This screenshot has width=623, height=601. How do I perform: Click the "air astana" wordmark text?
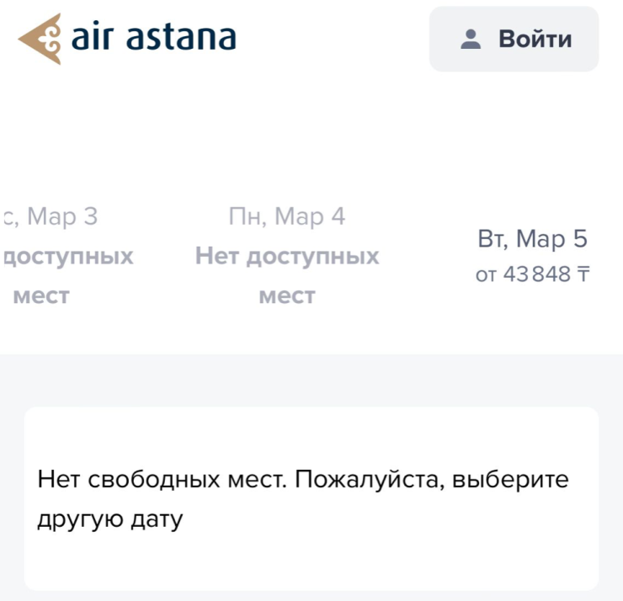(153, 38)
